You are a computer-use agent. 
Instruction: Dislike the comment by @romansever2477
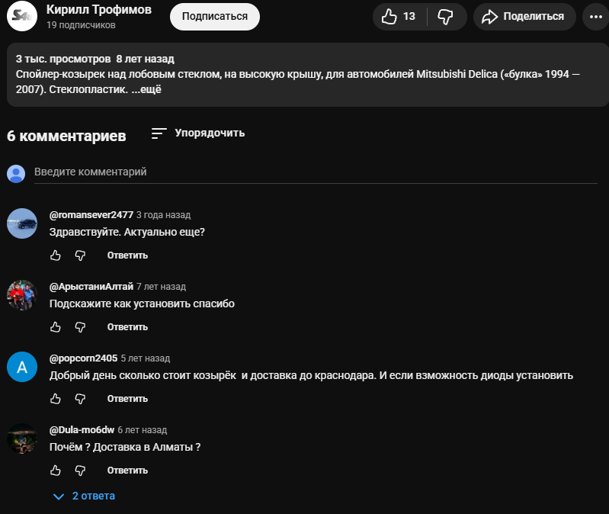(x=80, y=255)
